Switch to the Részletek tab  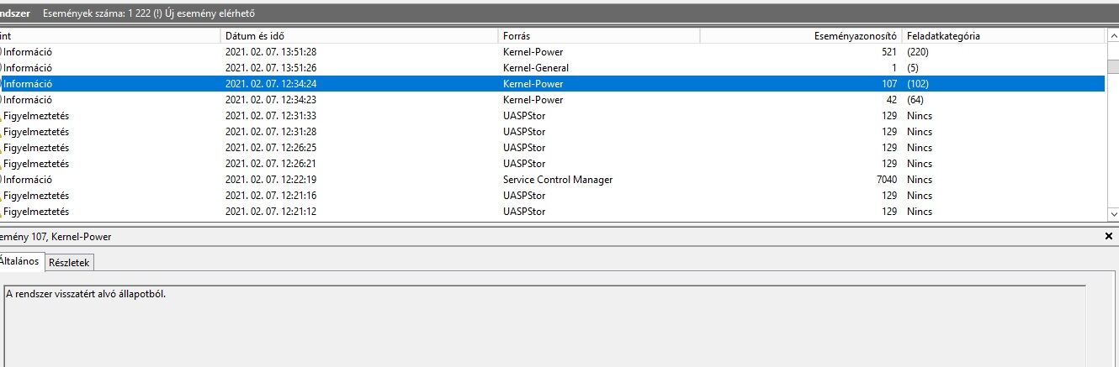(x=70, y=262)
